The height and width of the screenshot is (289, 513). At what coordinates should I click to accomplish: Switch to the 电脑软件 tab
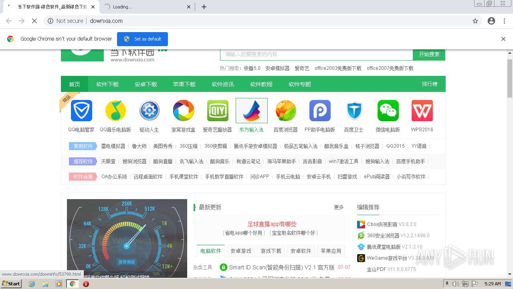tap(211, 251)
